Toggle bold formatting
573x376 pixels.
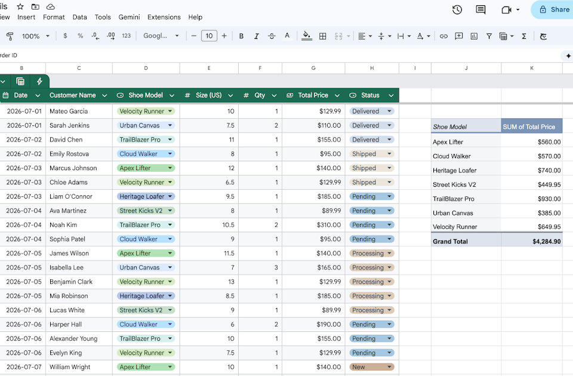[x=241, y=36]
